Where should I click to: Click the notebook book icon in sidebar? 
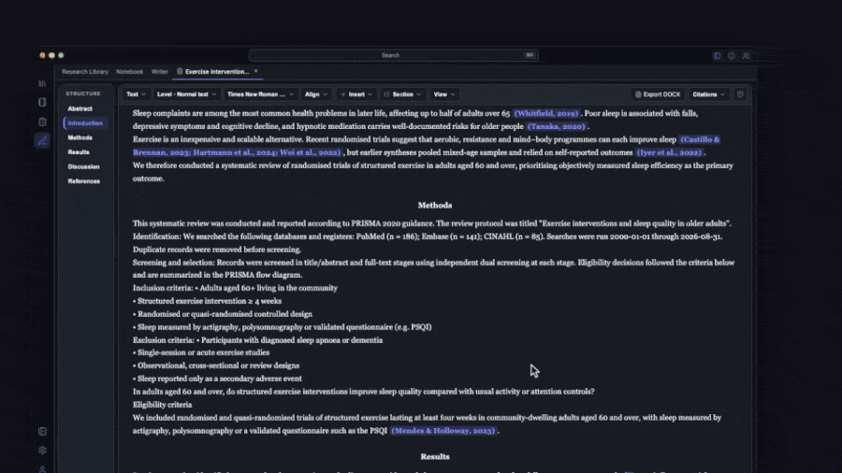click(42, 102)
